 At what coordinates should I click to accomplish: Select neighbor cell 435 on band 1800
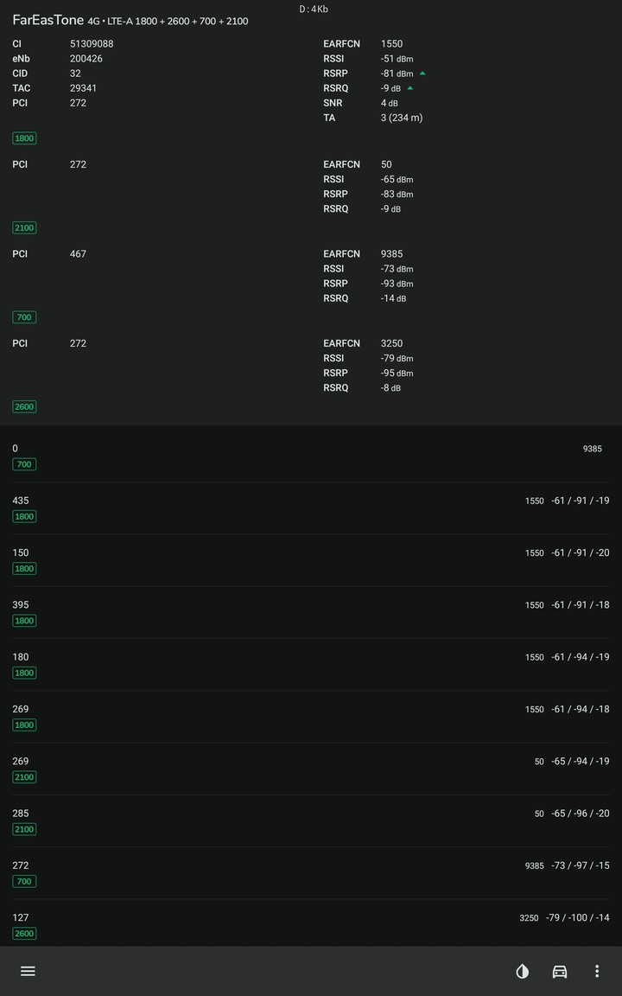tap(311, 508)
